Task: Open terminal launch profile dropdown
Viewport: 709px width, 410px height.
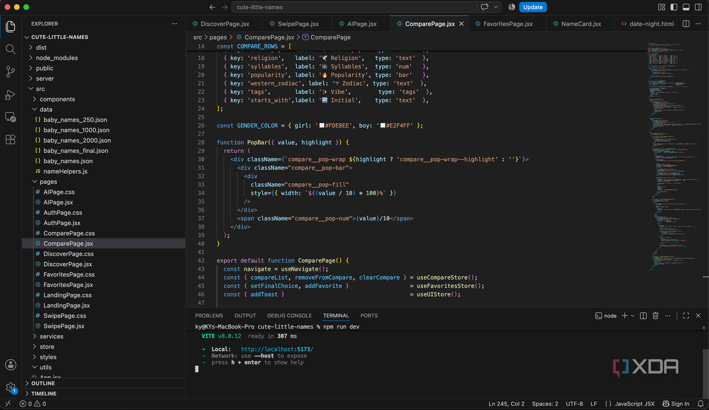Action: (x=633, y=316)
